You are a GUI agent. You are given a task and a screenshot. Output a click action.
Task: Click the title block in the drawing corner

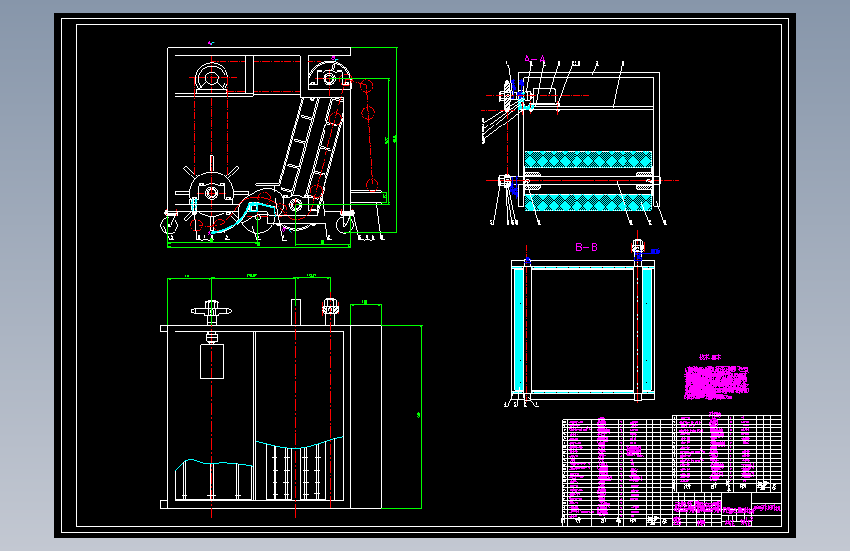point(726,510)
